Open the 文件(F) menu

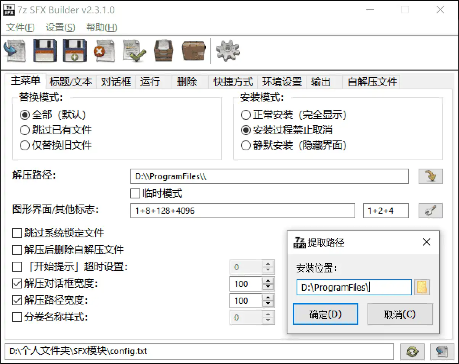pyautogui.click(x=20, y=27)
